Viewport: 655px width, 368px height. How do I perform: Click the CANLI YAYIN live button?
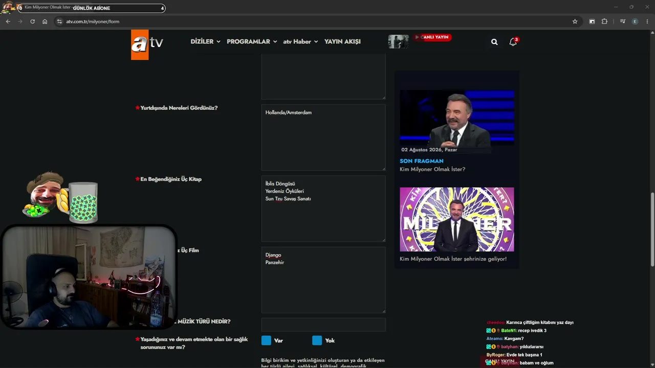click(433, 37)
